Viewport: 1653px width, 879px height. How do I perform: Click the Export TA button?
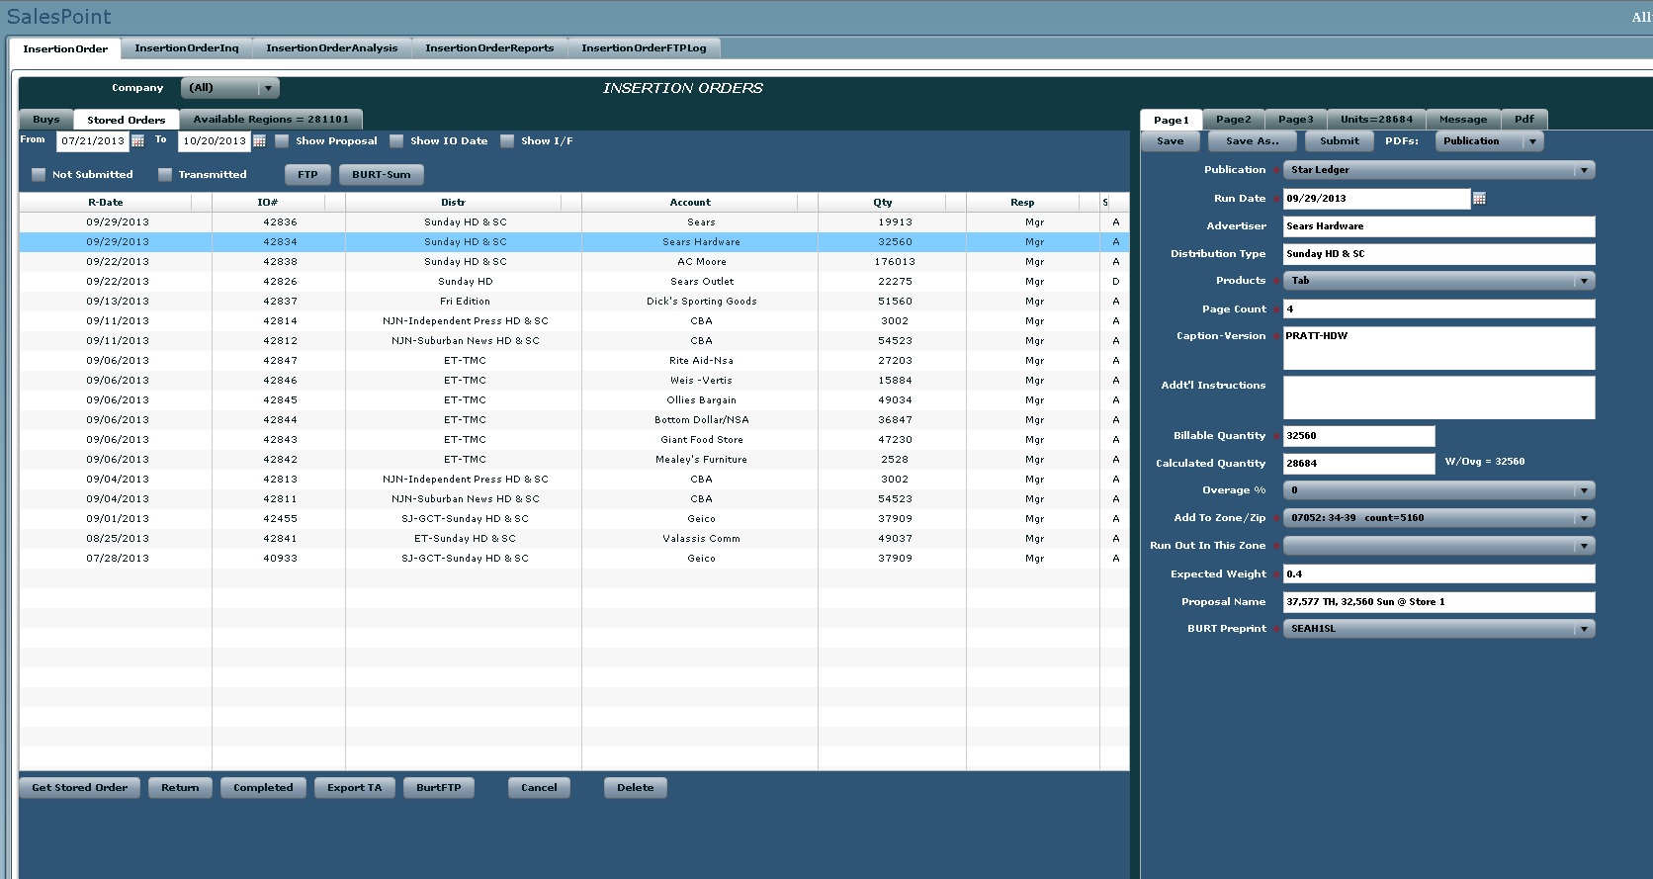tap(355, 788)
